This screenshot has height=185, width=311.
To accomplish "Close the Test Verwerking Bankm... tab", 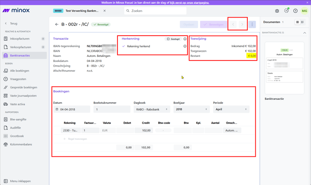I will pos(104,11).
